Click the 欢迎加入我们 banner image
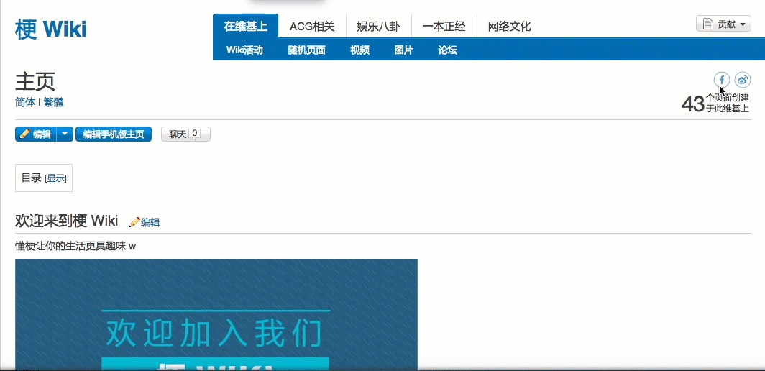The image size is (765, 371). click(x=216, y=314)
